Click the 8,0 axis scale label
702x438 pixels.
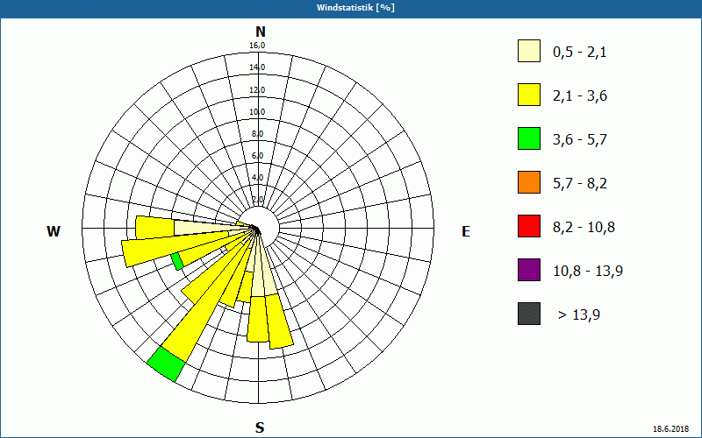[x=257, y=134]
